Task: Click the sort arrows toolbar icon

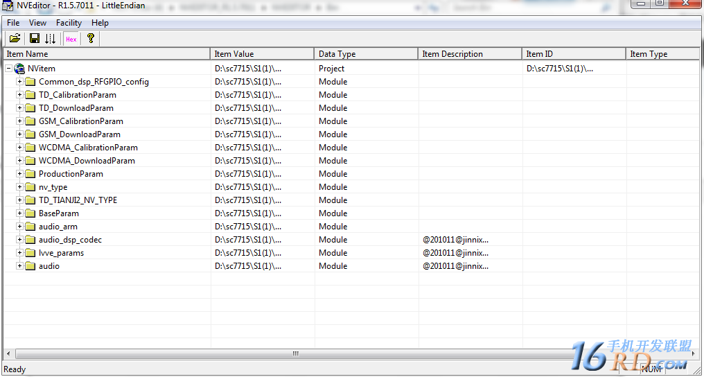Action: point(50,39)
